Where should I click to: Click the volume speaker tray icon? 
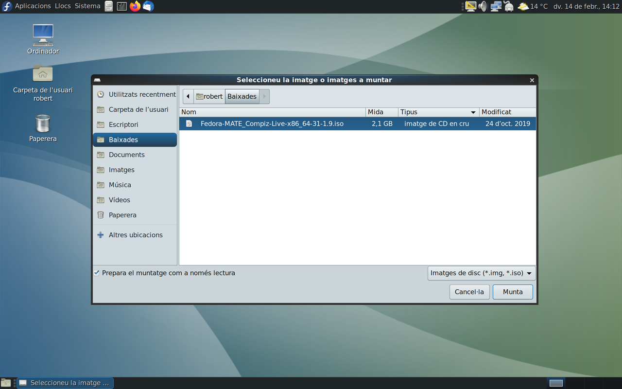483,6
